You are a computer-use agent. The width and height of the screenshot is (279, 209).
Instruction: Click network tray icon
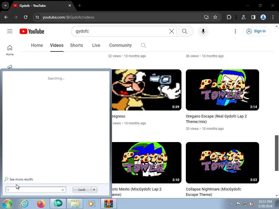click(x=245, y=204)
